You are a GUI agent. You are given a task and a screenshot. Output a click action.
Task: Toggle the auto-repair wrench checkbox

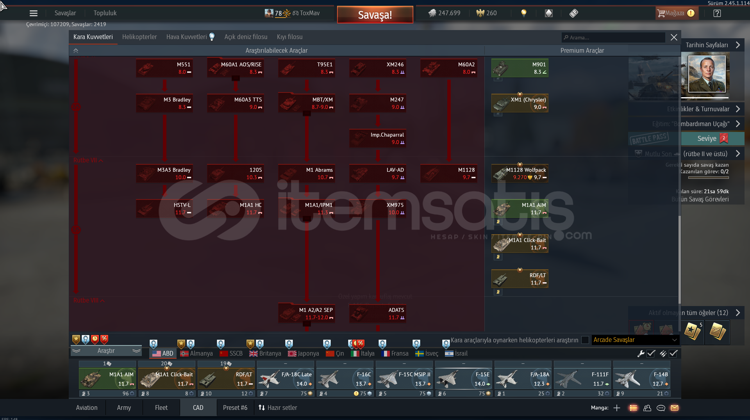tap(651, 354)
